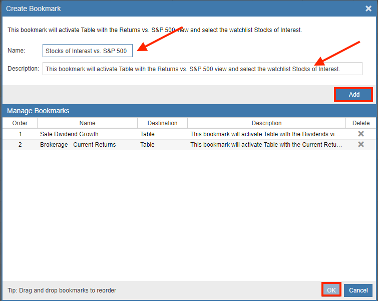The height and width of the screenshot is (301, 378).
Task: Click the bookmark summary sentence above Name
Action: 155,30
